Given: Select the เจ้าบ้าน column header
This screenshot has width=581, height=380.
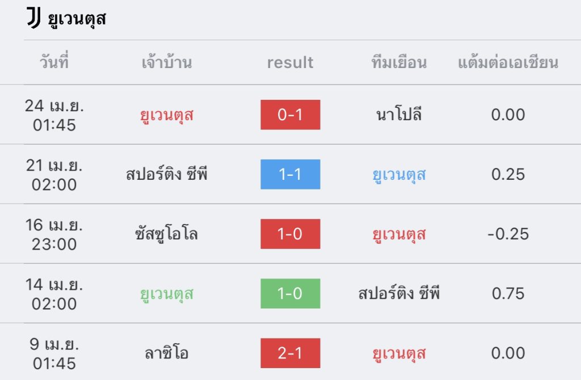Looking at the screenshot, I should click(167, 62).
